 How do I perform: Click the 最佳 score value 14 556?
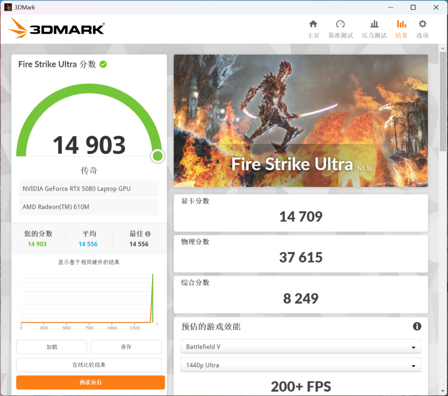pos(139,244)
